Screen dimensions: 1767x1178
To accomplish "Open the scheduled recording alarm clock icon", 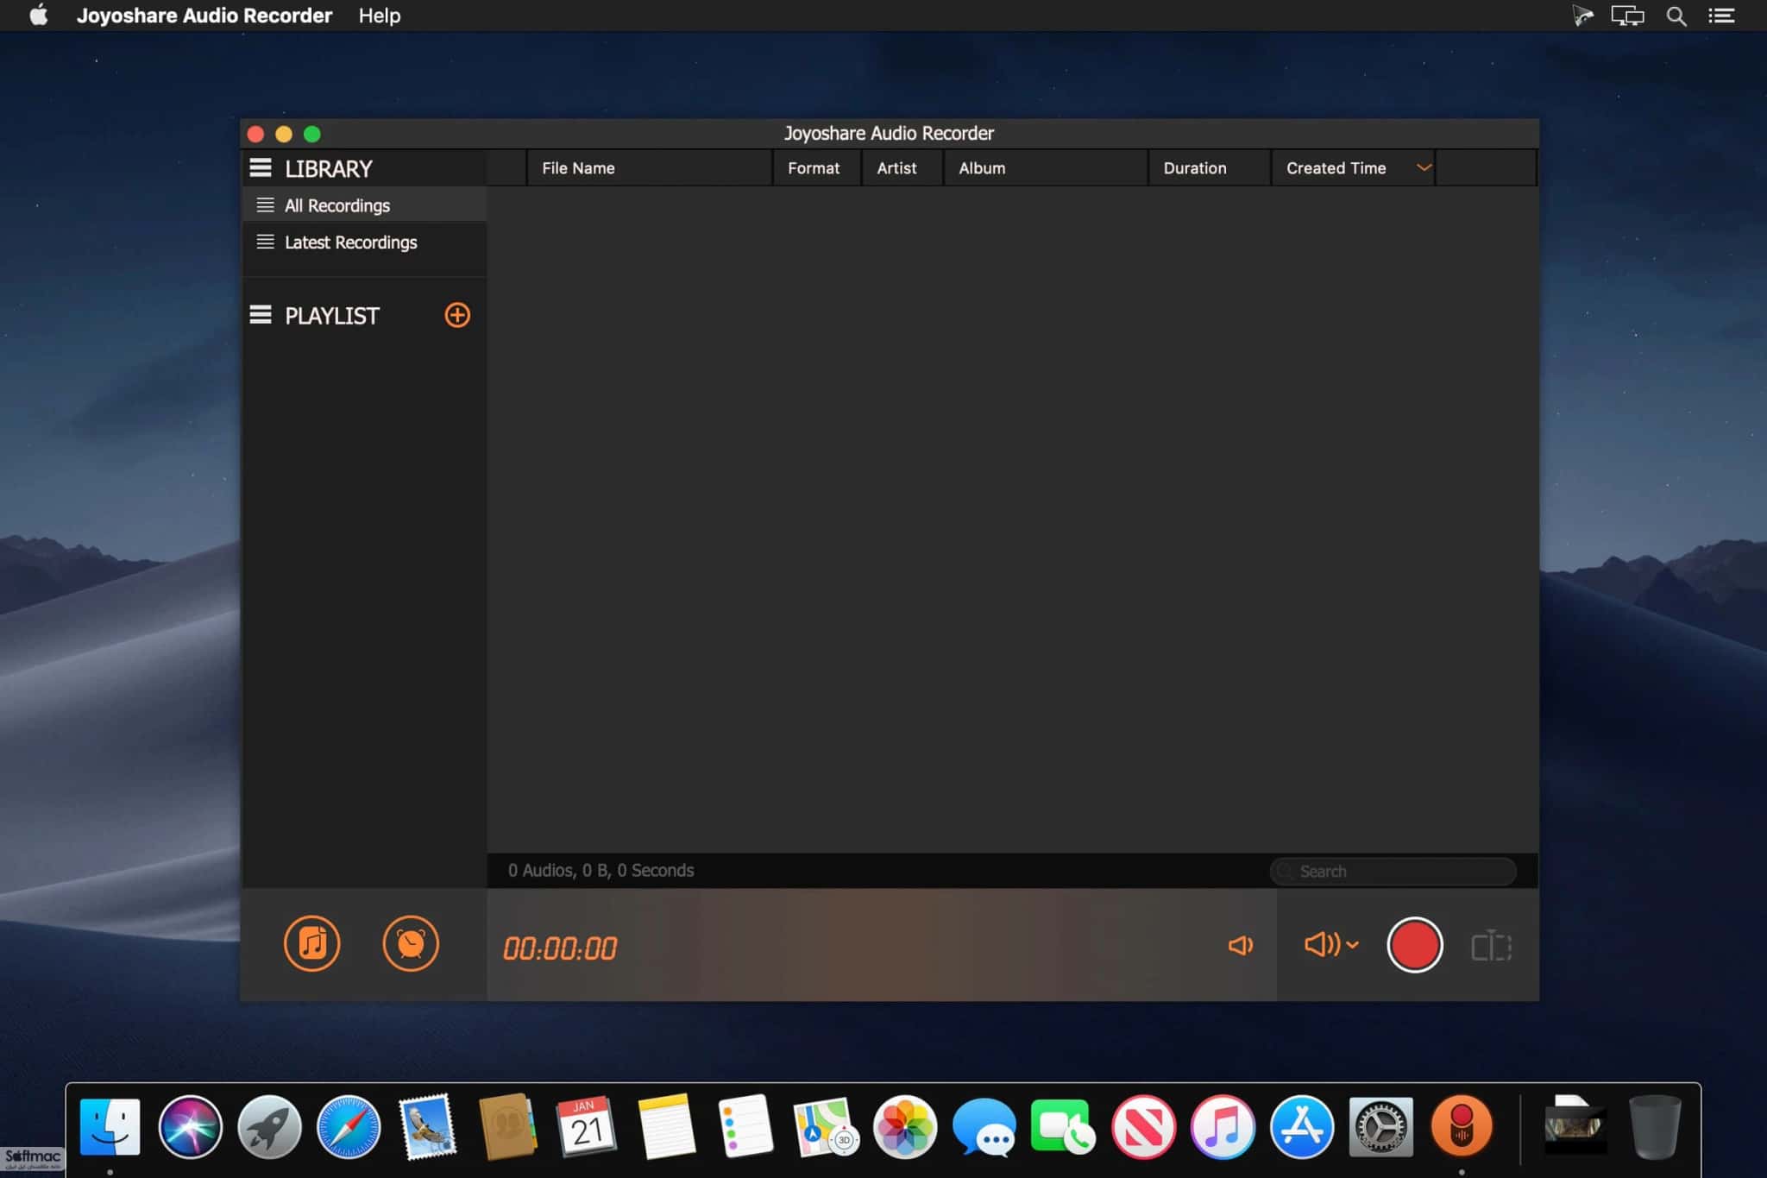I will 411,943.
